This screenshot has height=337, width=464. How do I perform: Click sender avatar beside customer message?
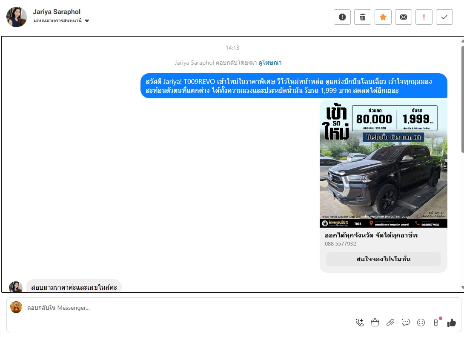tap(16, 287)
